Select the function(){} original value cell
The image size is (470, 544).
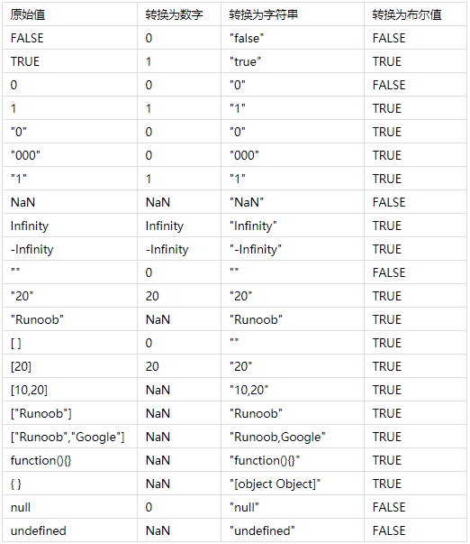coord(69,460)
